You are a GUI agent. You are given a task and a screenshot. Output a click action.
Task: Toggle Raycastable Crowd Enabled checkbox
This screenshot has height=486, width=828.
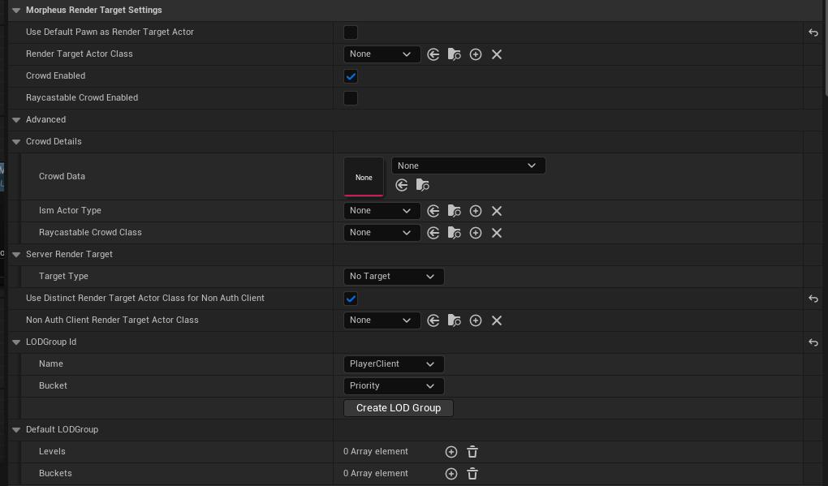(351, 98)
